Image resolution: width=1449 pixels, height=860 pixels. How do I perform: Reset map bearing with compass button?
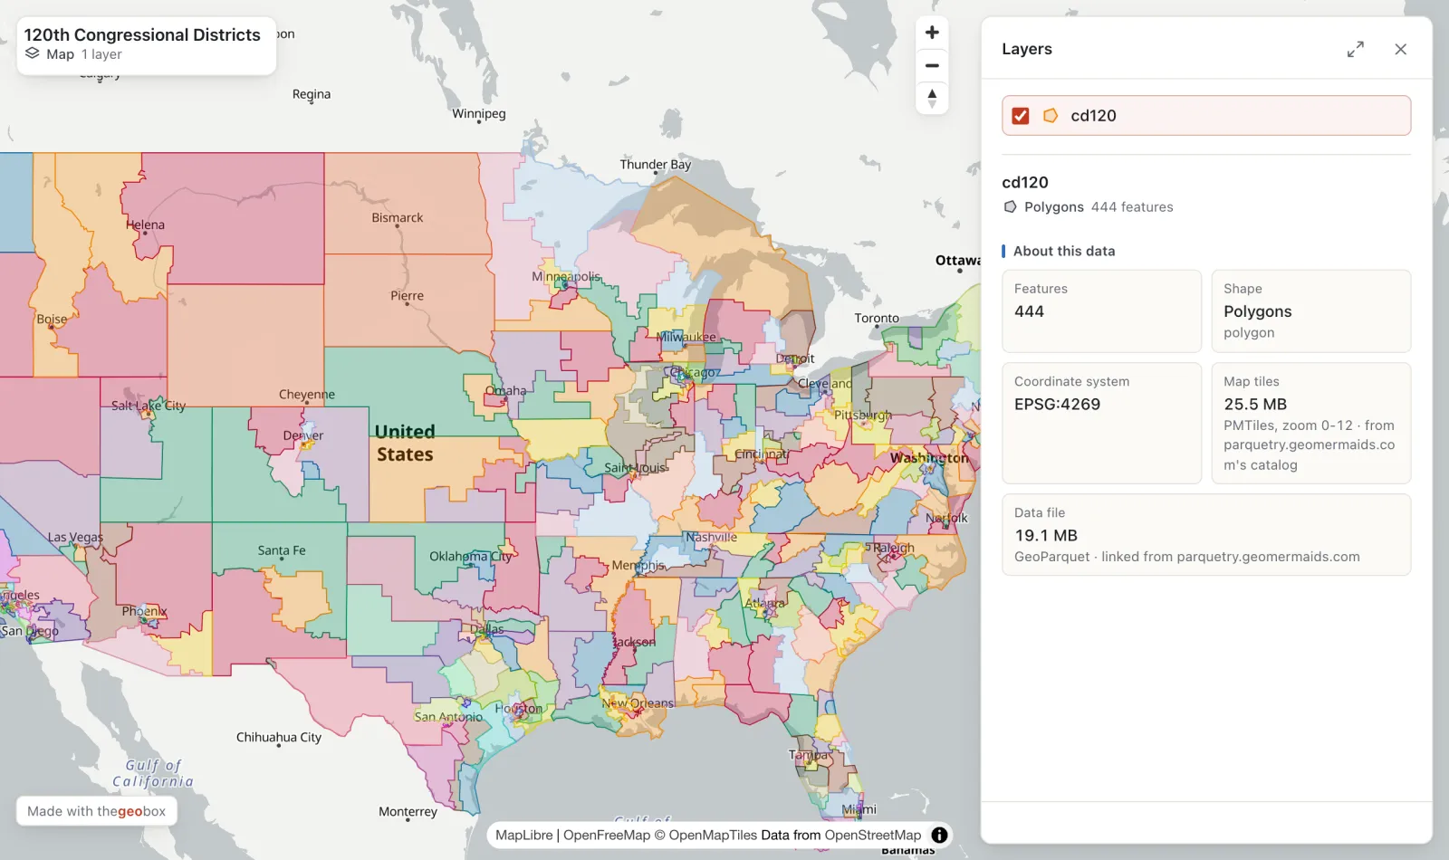[932, 98]
